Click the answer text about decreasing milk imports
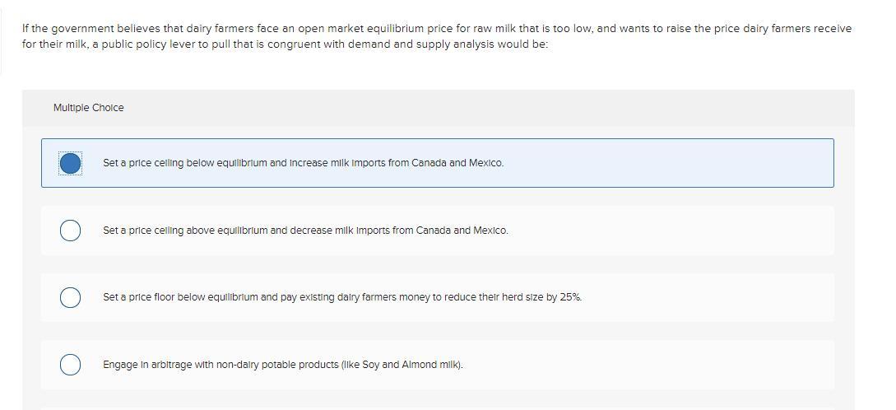 (x=305, y=231)
